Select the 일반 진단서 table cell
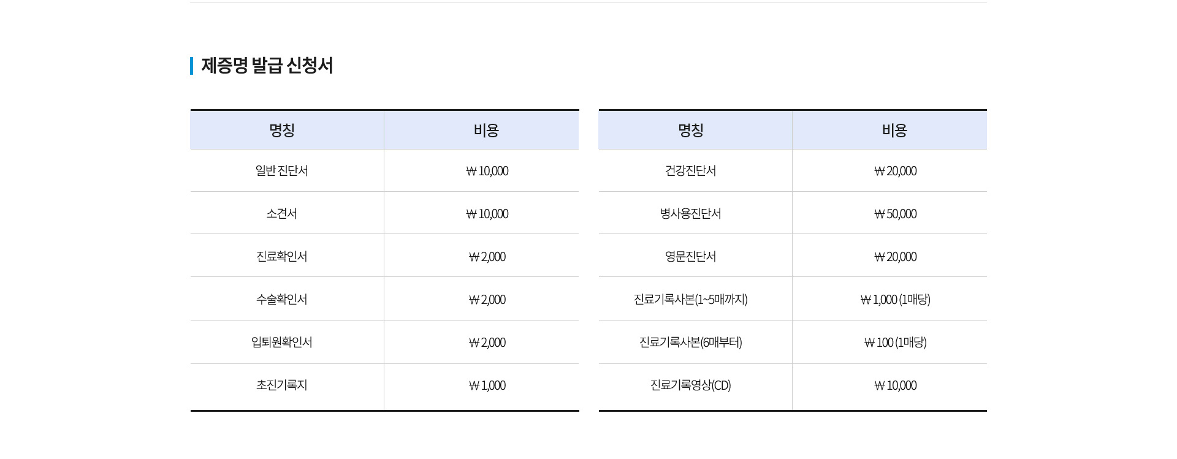Viewport: 1177px width, 459px height. click(282, 171)
